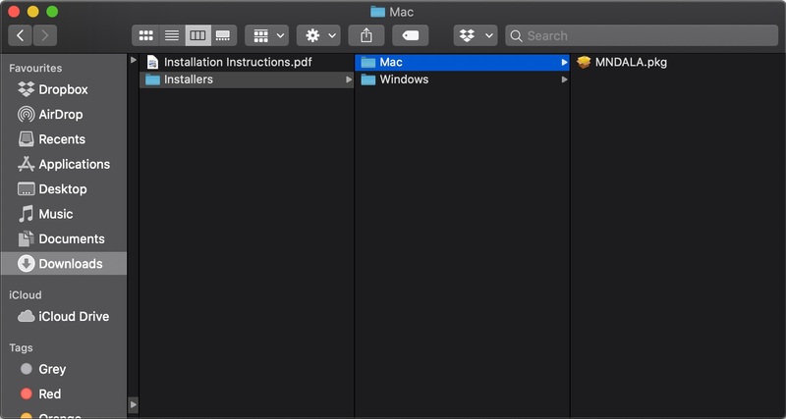Image resolution: width=786 pixels, height=419 pixels.
Task: Click the Tags sidebar heading
Action: 21,348
